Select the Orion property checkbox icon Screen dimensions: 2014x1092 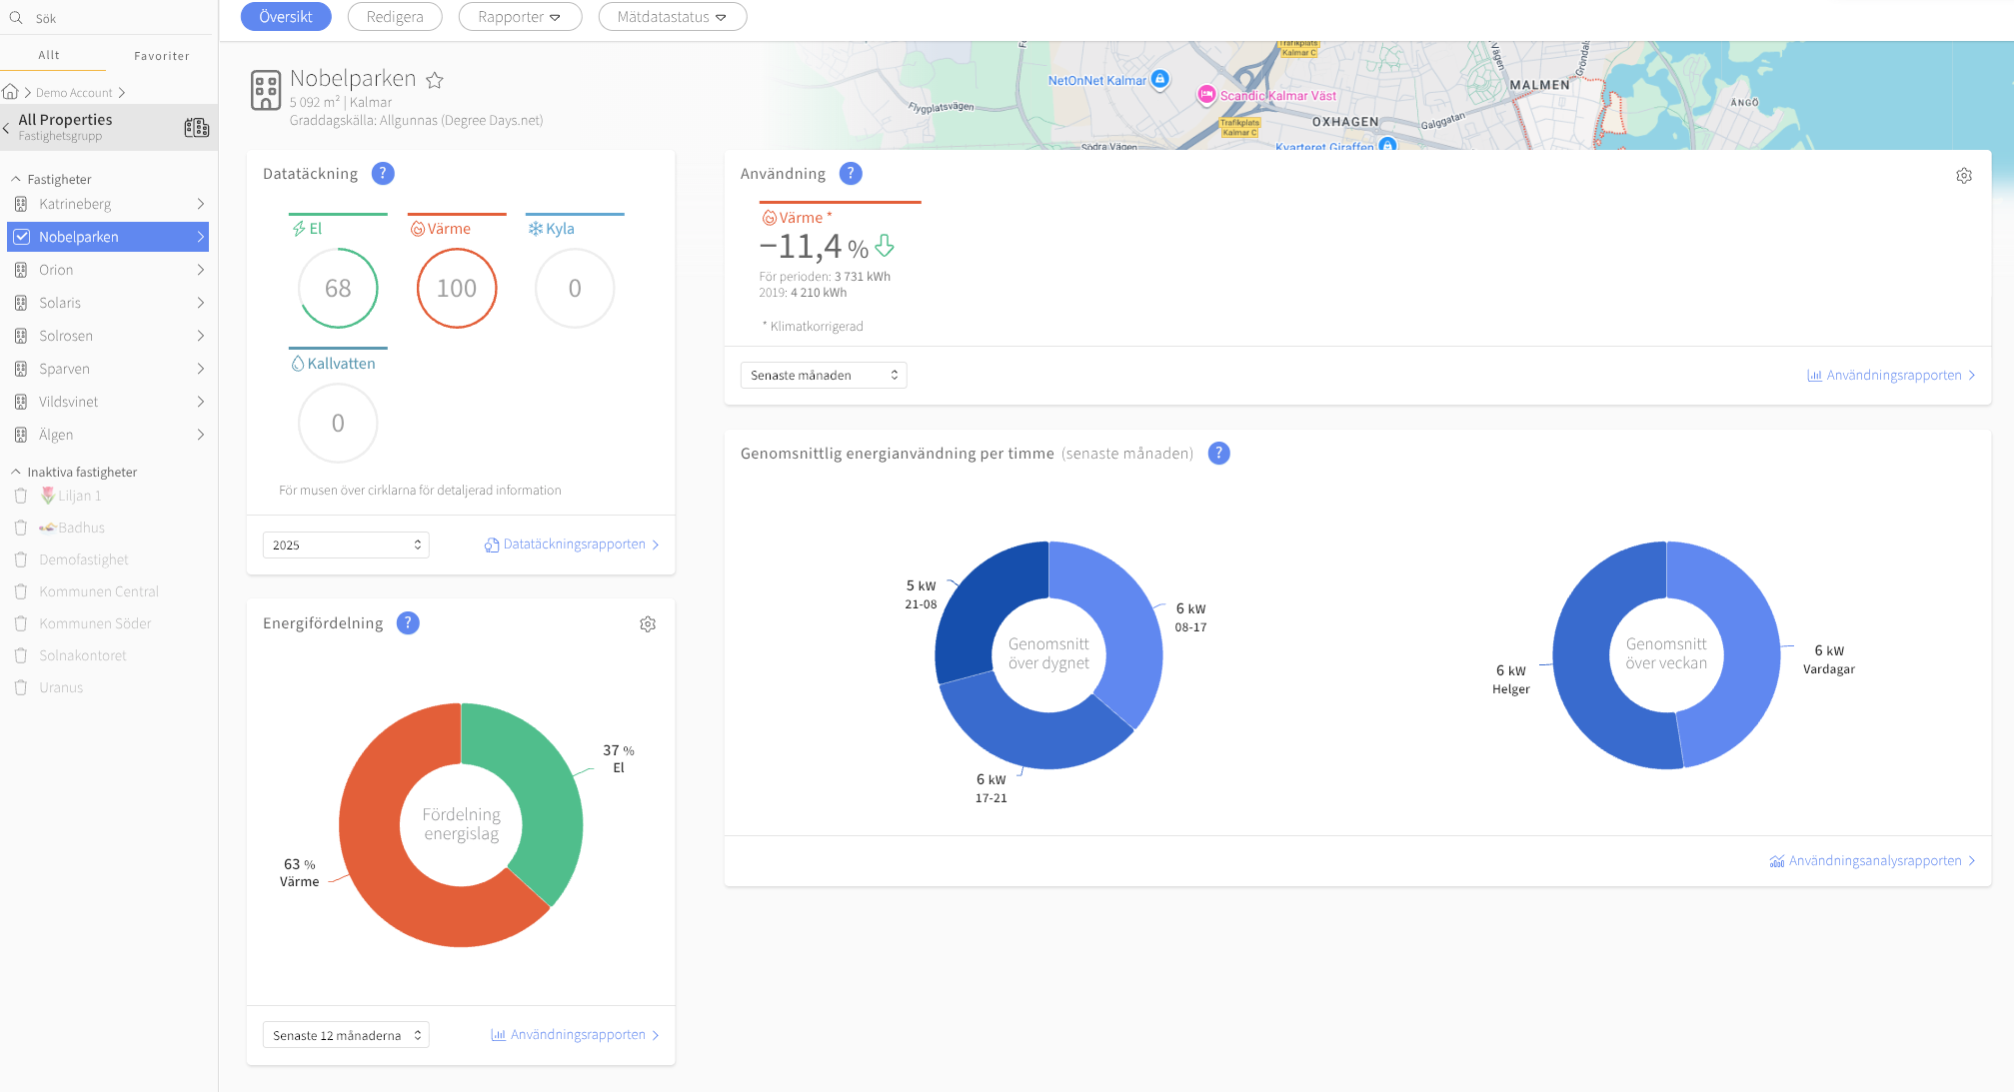coord(21,270)
